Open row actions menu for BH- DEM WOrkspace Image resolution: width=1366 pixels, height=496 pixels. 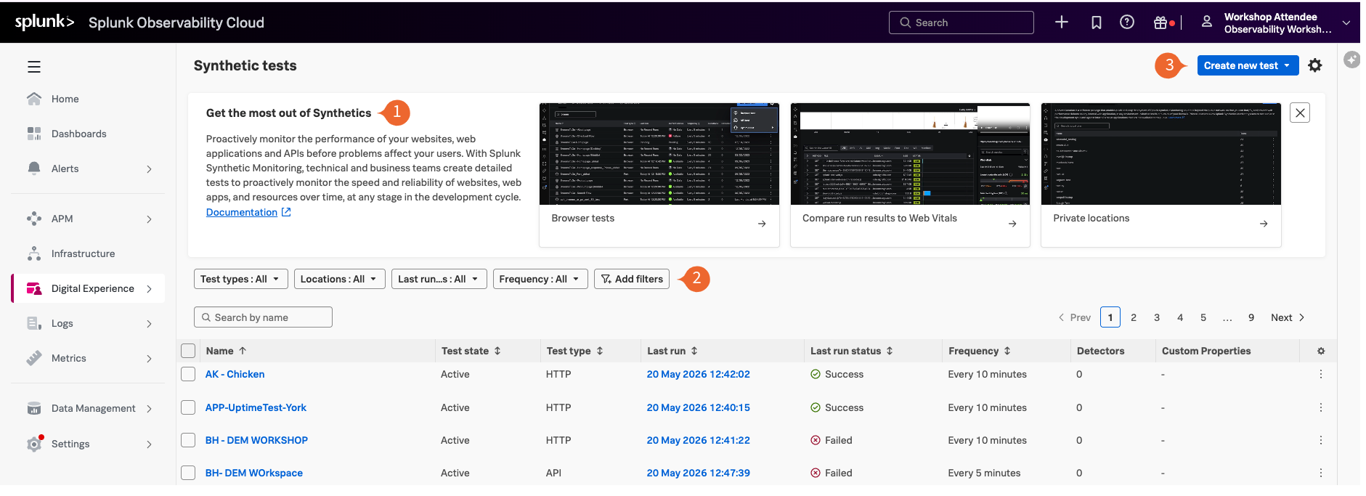pos(1321,473)
